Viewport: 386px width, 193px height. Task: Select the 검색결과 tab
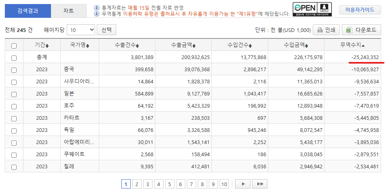[x=28, y=11]
